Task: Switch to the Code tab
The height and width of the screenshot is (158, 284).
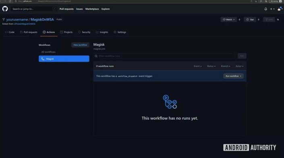Action: click(x=10, y=32)
